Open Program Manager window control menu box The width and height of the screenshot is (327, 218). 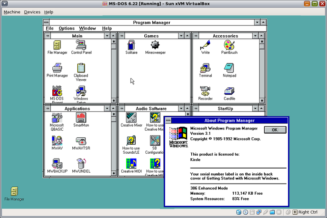[x=46, y=22]
